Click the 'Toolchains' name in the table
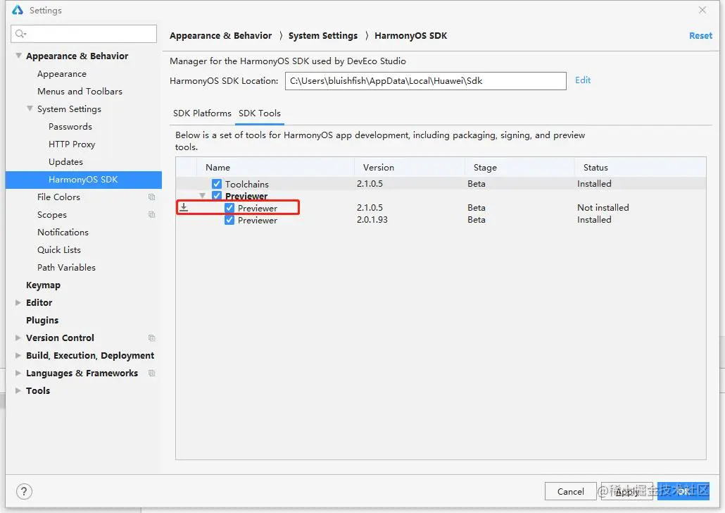Screen dimensions: 725x513 [247, 184]
